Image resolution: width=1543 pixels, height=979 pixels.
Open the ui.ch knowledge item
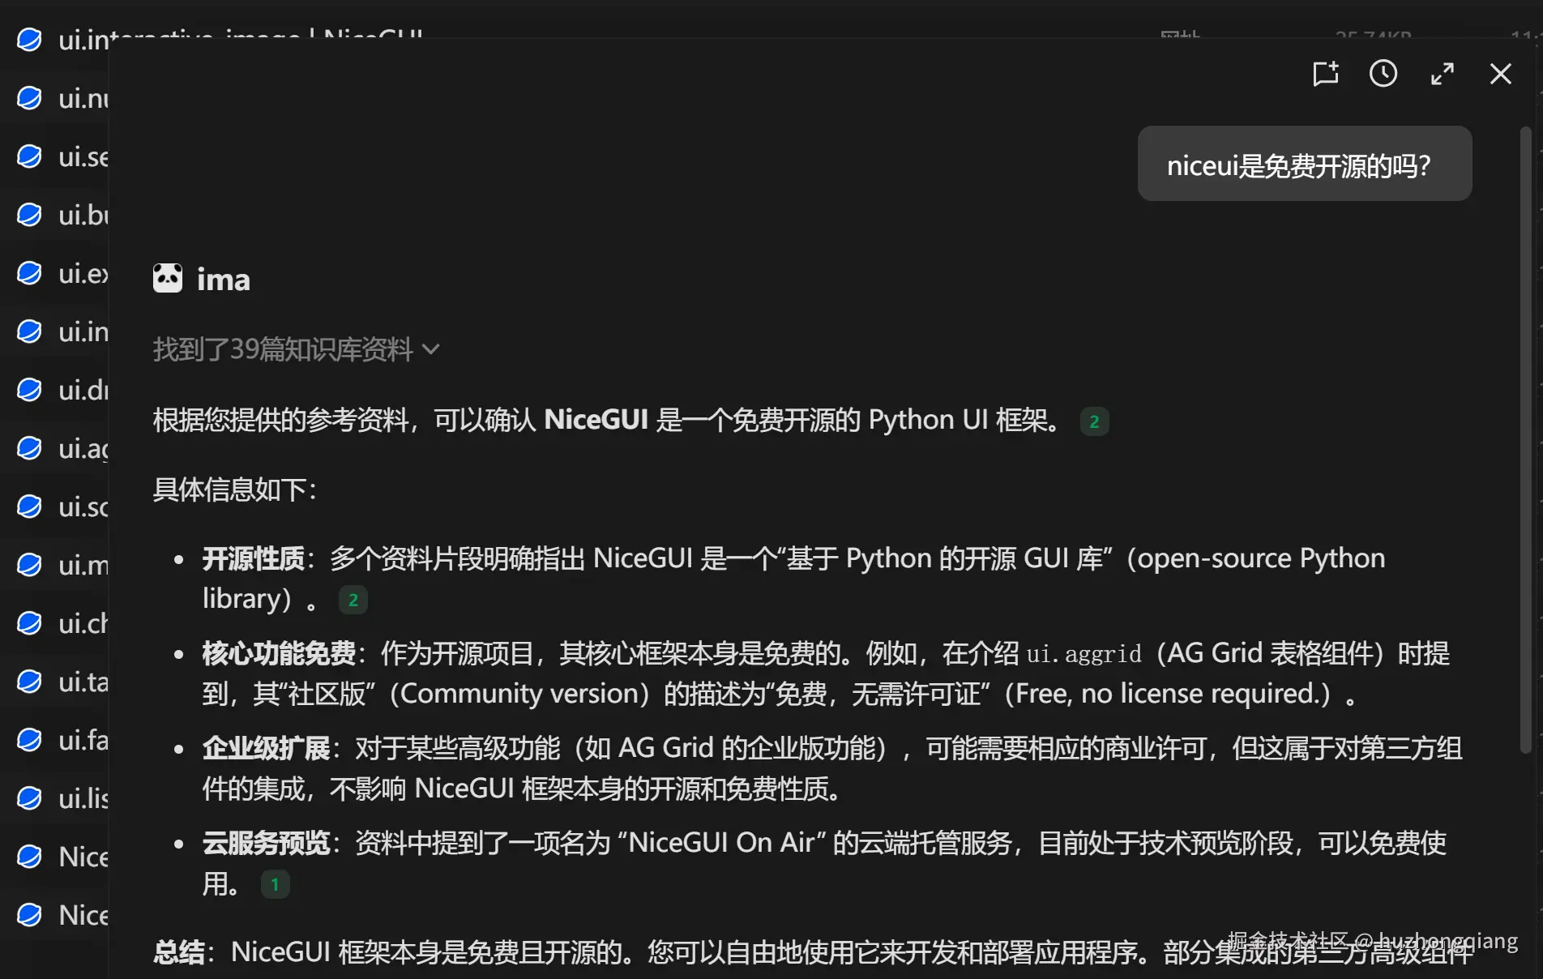click(x=84, y=623)
